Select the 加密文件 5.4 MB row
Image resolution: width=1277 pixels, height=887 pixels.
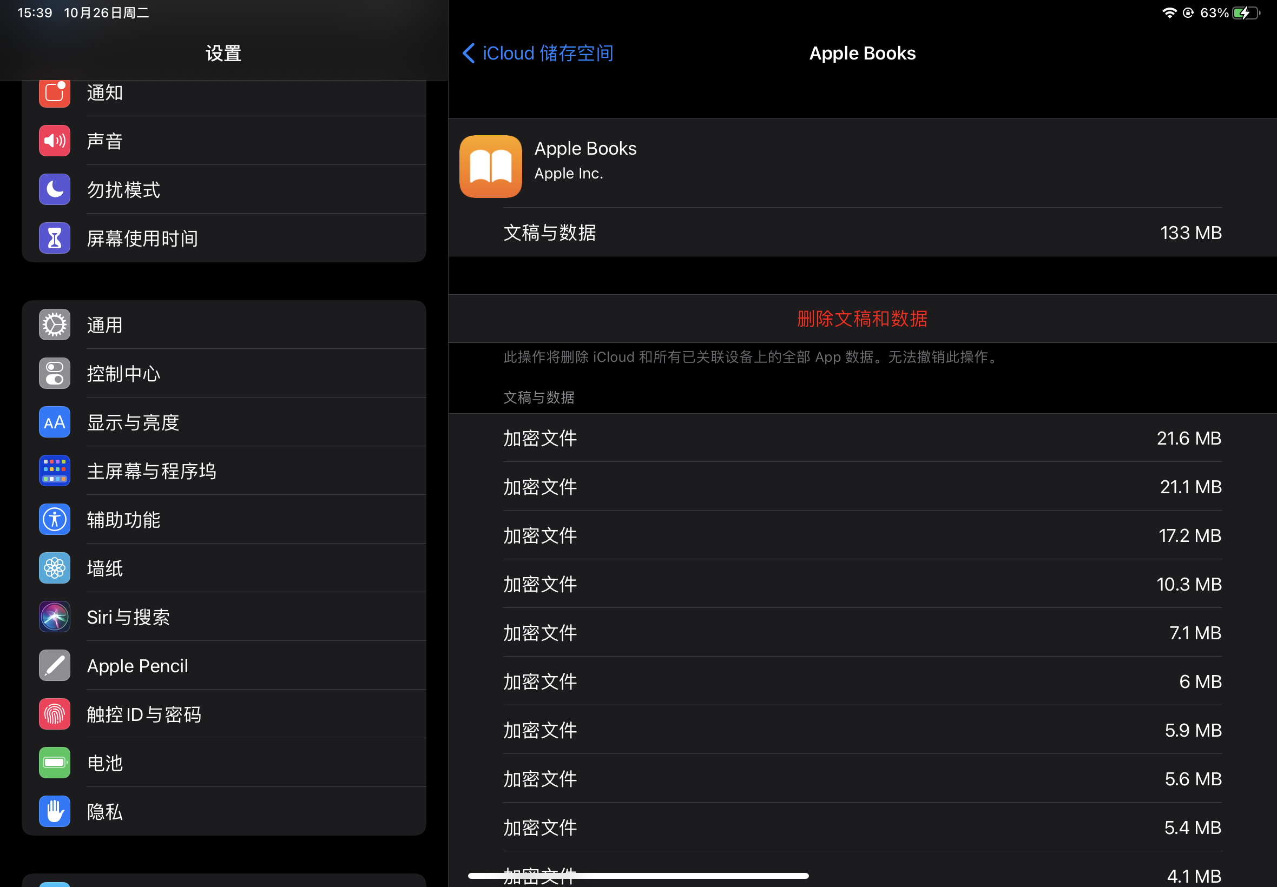pos(863,828)
